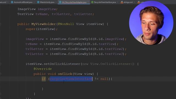Screen dimensions: 176x99
Task: Close the strings.xml tab
Action: pyautogui.click(x=134, y=2)
